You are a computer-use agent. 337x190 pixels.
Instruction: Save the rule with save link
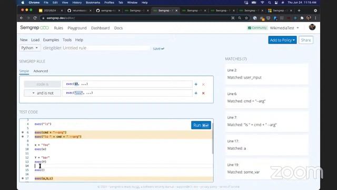(x=158, y=49)
